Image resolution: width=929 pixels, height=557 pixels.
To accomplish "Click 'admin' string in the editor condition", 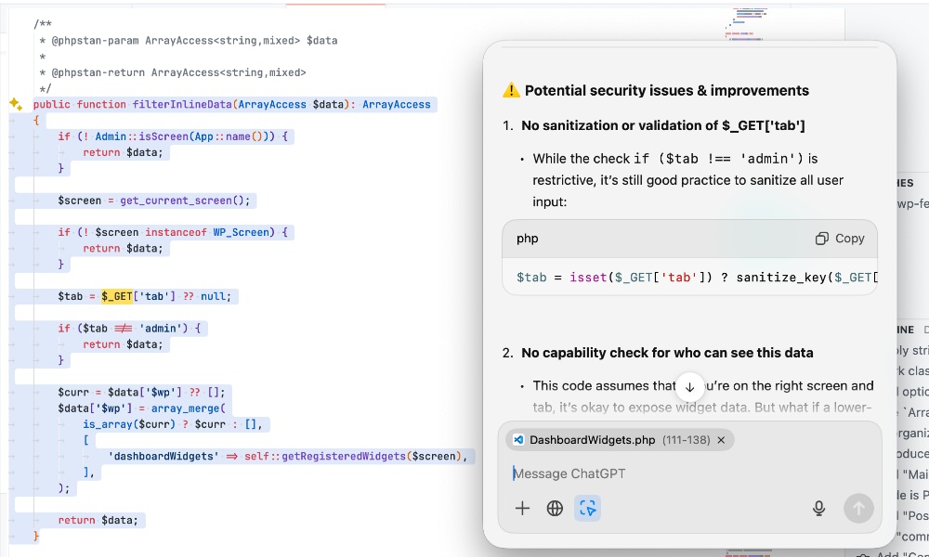I will tap(160, 328).
